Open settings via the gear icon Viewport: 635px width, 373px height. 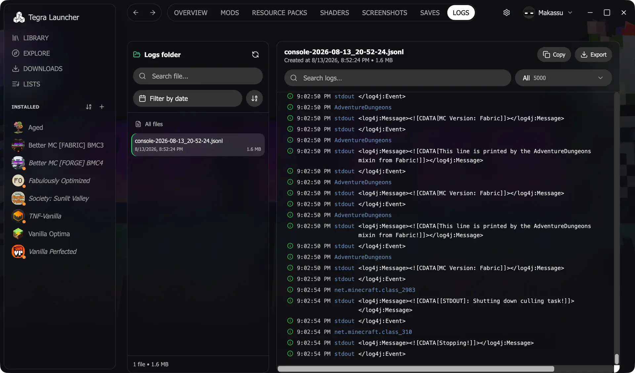coord(506,13)
